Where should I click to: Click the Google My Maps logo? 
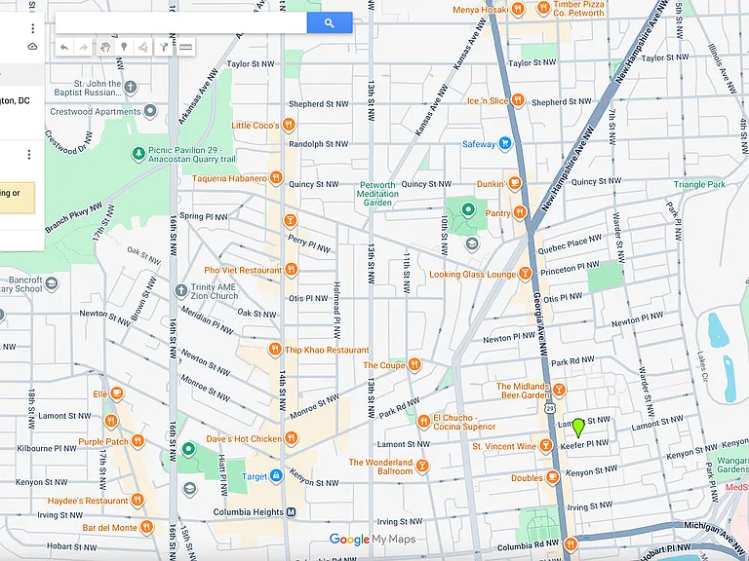[373, 540]
